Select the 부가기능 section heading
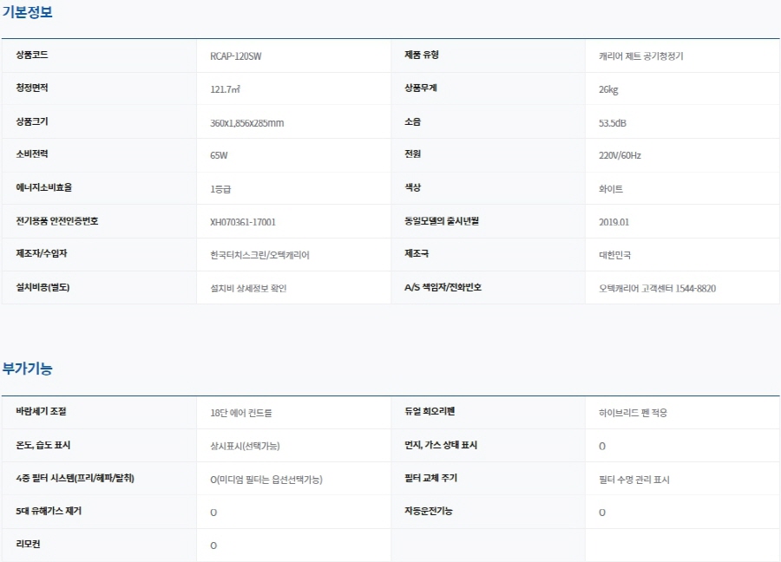This screenshot has width=781, height=562. (27, 369)
